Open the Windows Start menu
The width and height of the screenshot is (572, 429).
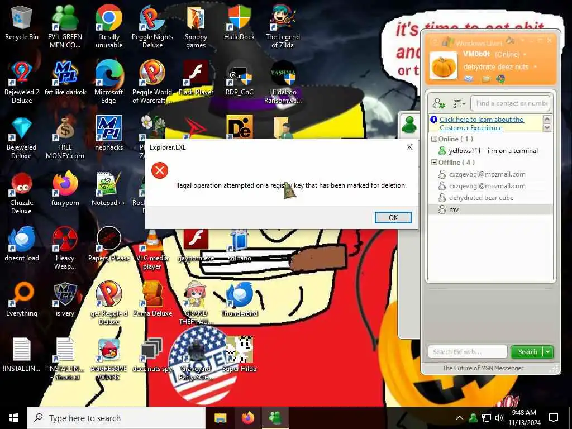coord(13,418)
